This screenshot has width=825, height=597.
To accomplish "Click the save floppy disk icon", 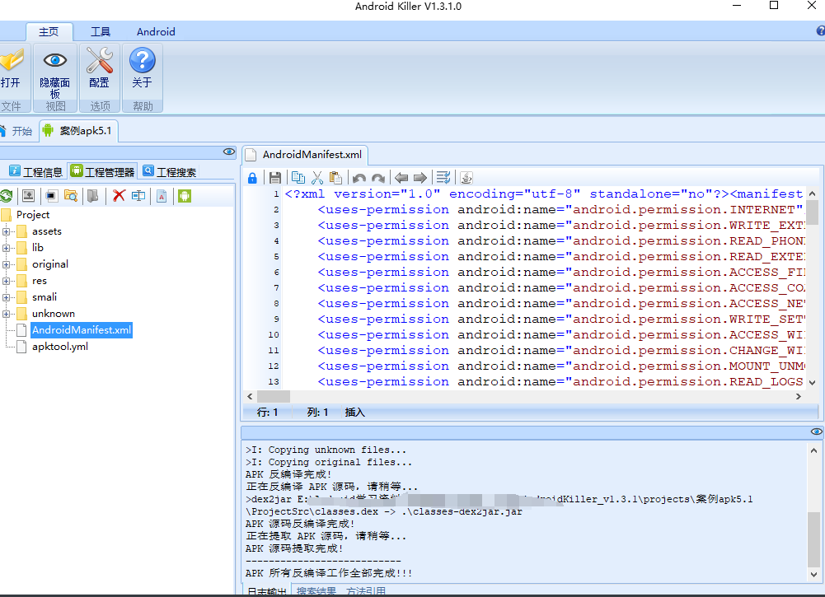I will (275, 178).
